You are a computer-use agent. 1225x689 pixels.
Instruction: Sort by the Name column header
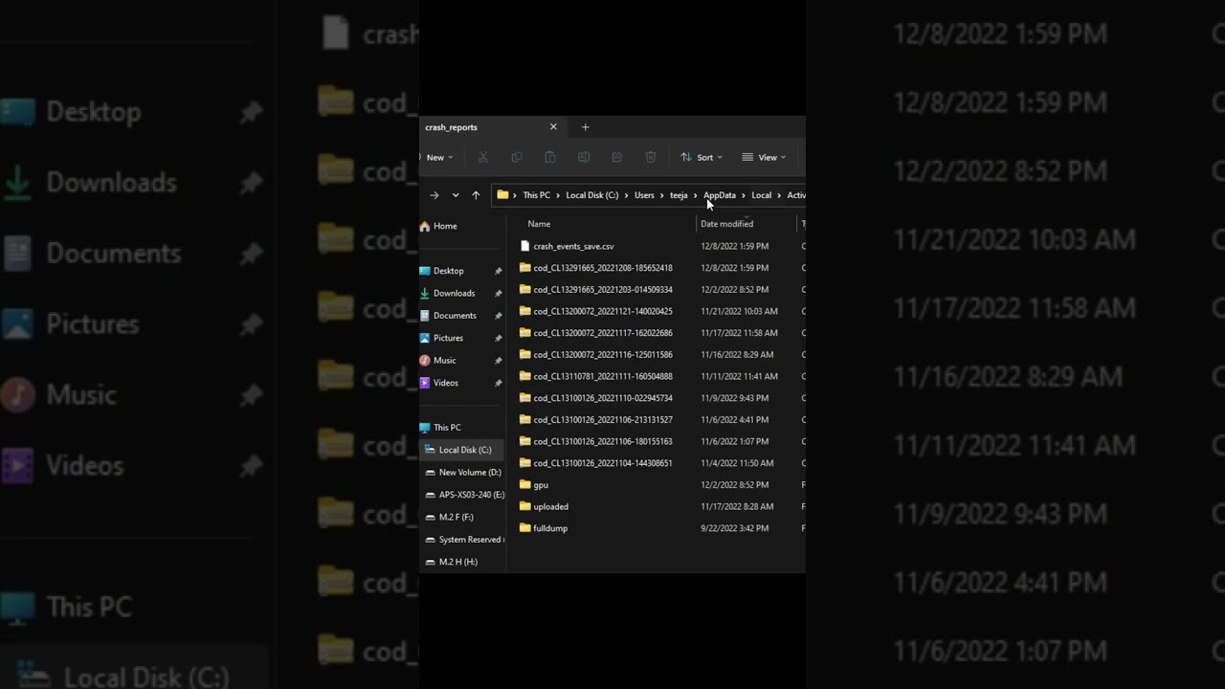pyautogui.click(x=539, y=224)
